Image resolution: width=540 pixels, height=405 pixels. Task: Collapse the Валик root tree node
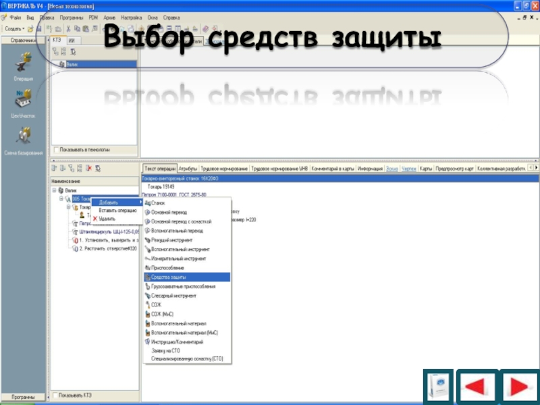click(53, 191)
